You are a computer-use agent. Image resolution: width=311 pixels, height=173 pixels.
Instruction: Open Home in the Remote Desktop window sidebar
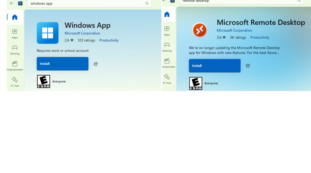point(167,14)
